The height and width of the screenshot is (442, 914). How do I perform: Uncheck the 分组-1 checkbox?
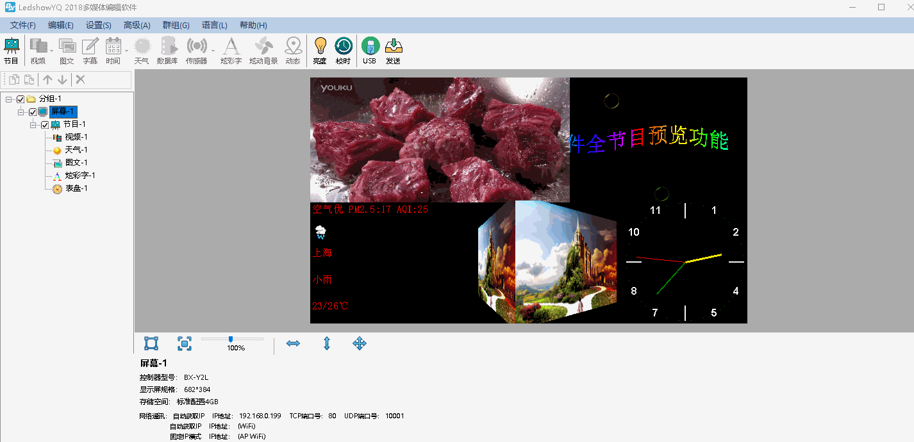click(x=20, y=99)
